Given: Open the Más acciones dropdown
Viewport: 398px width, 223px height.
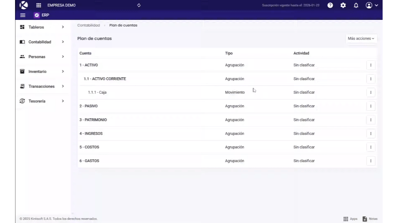Looking at the screenshot, I should (x=361, y=39).
